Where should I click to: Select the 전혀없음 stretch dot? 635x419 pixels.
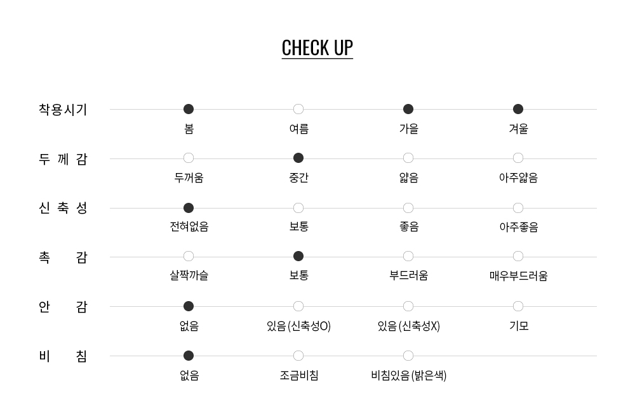189,208
